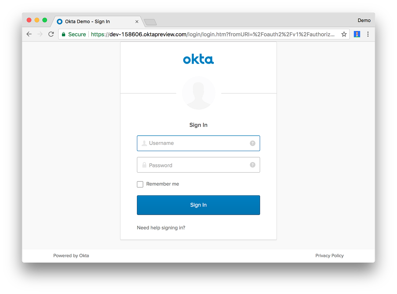Select the Okta Demo - Sign In tab
397x294 pixels.
click(x=98, y=21)
